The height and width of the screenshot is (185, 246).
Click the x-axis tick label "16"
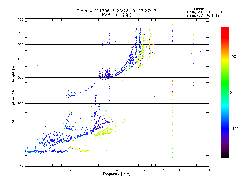209,170
